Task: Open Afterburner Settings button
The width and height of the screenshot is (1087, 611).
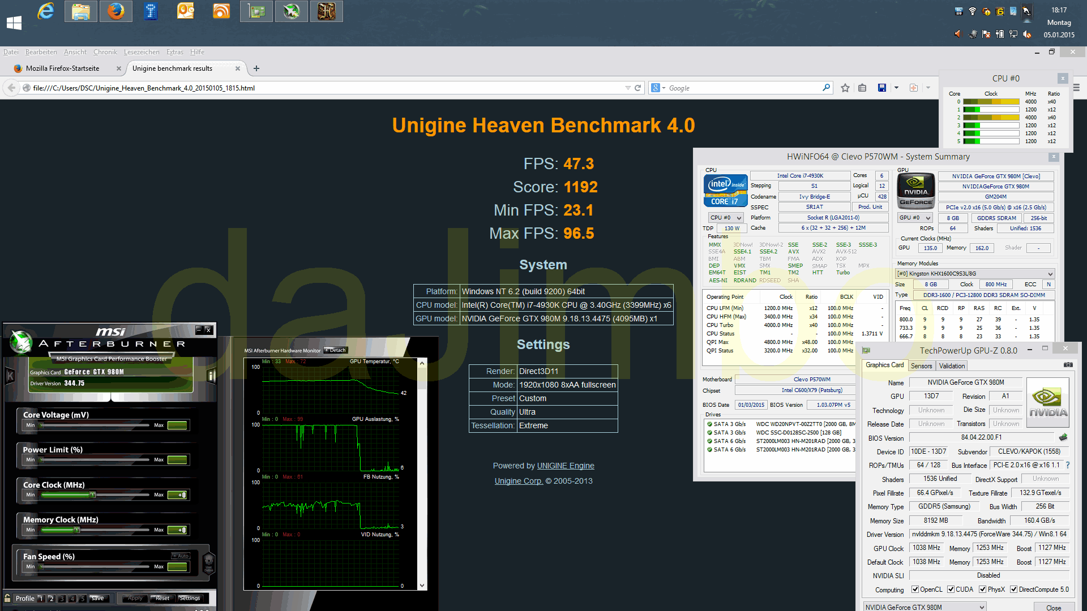Action: 190,598
